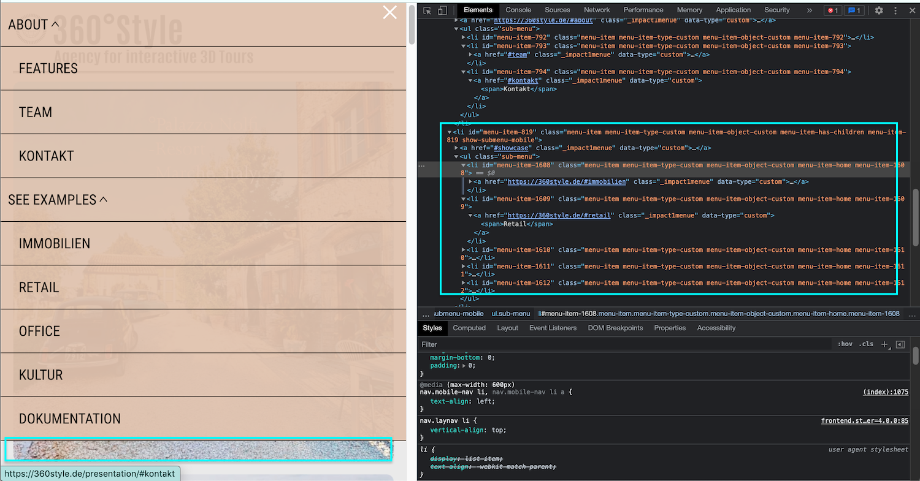This screenshot has height=481, width=920.
Task: Activate the inspect element picker tool
Action: 427,10
